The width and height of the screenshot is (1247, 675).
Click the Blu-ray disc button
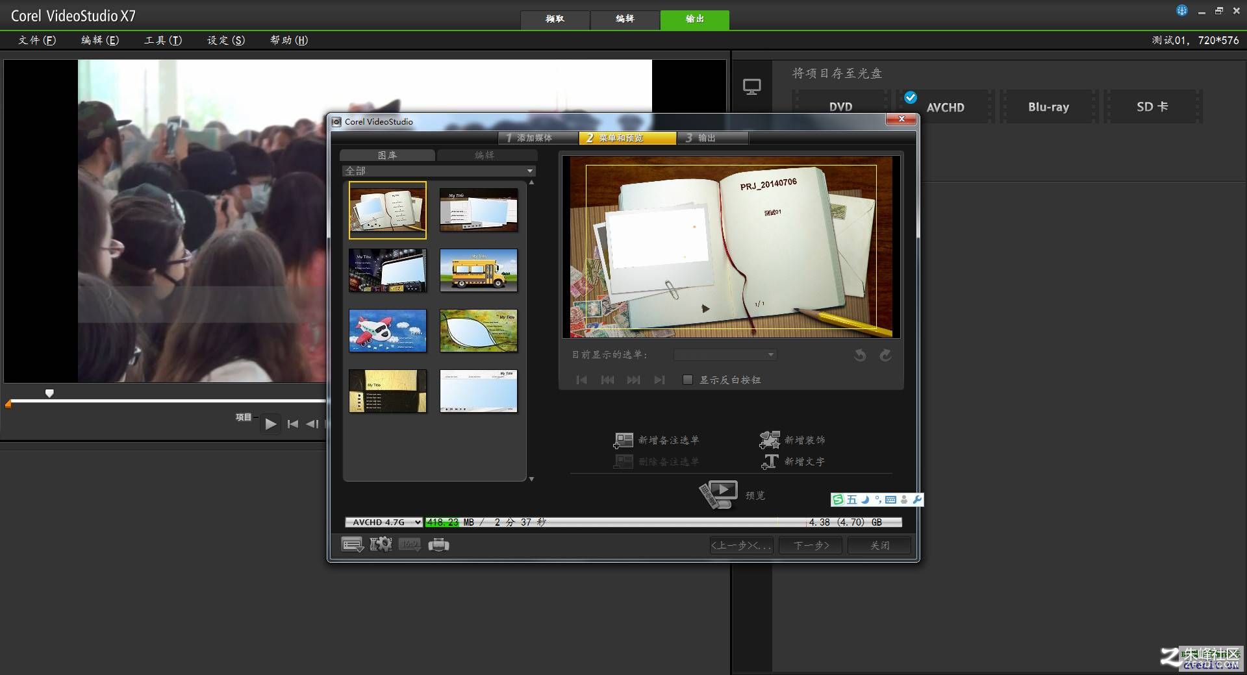tap(1048, 107)
